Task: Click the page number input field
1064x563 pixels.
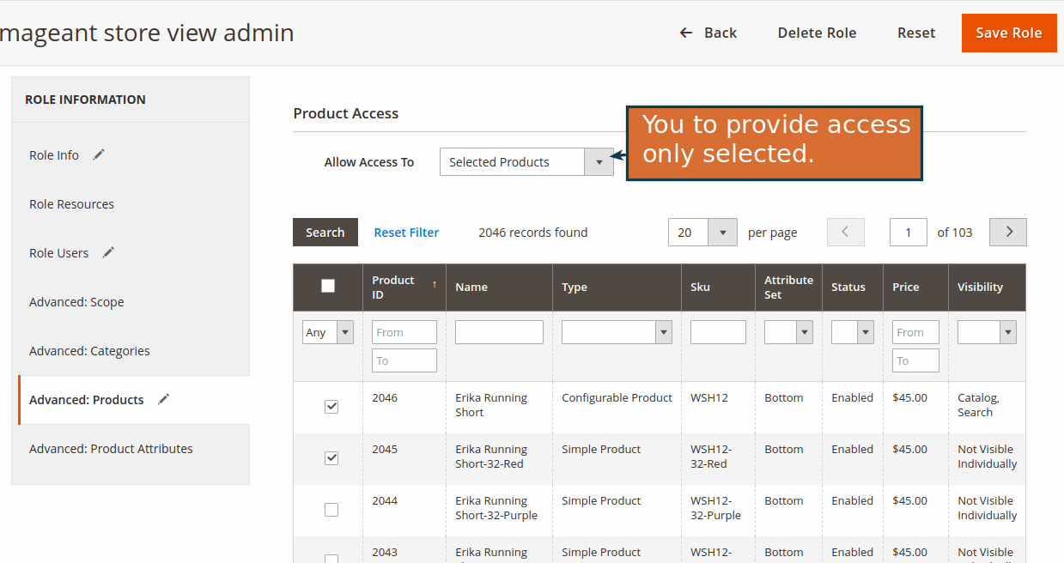Action: click(908, 232)
